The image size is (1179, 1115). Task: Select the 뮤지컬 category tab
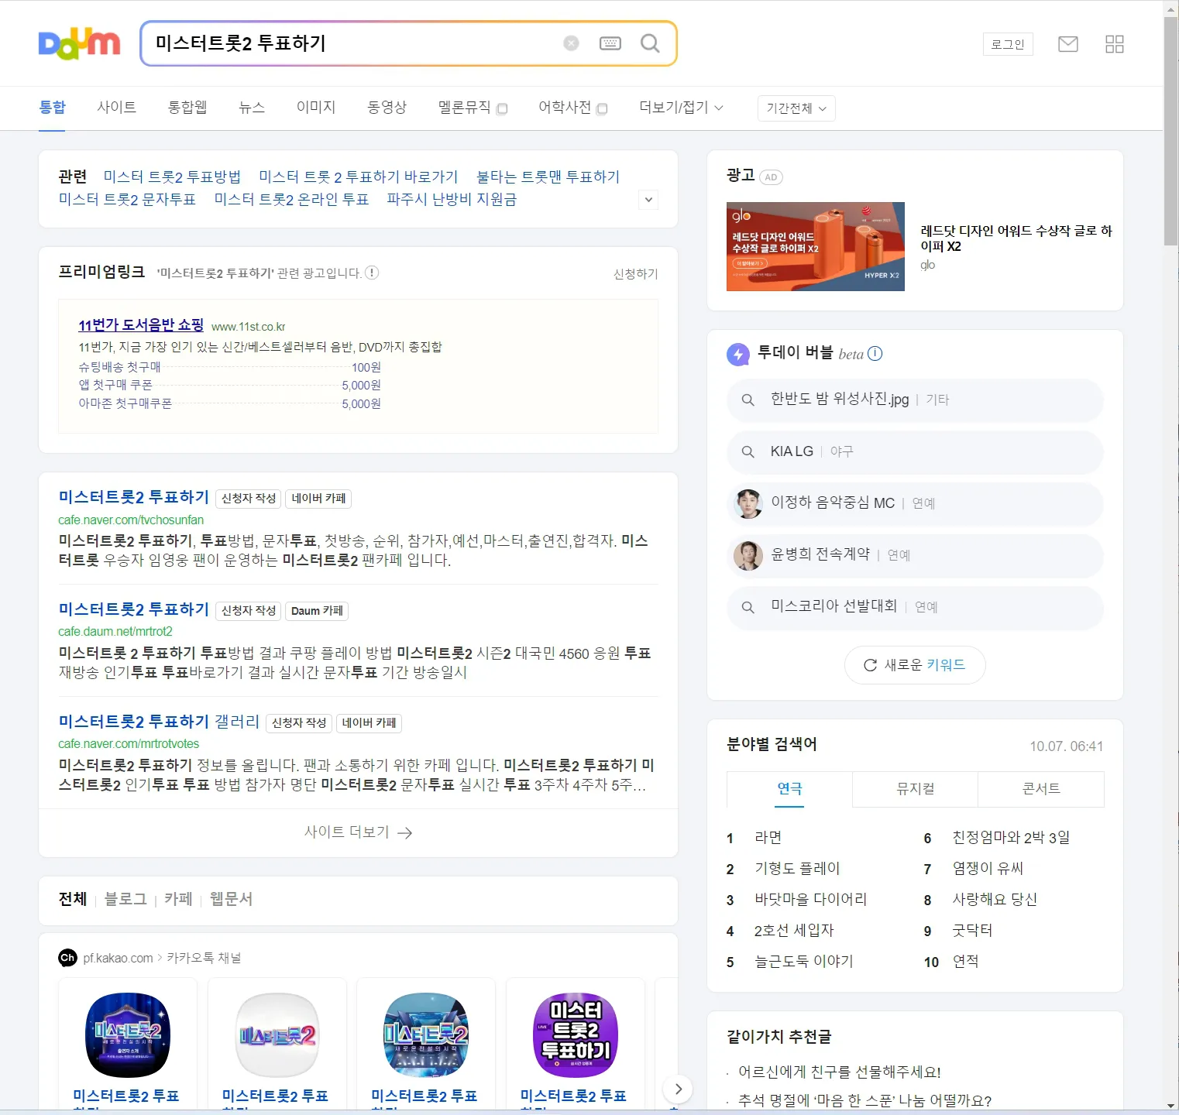click(x=915, y=789)
